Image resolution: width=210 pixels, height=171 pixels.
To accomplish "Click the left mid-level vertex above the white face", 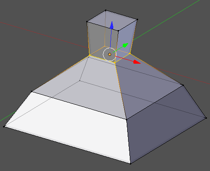I will [32, 92].
